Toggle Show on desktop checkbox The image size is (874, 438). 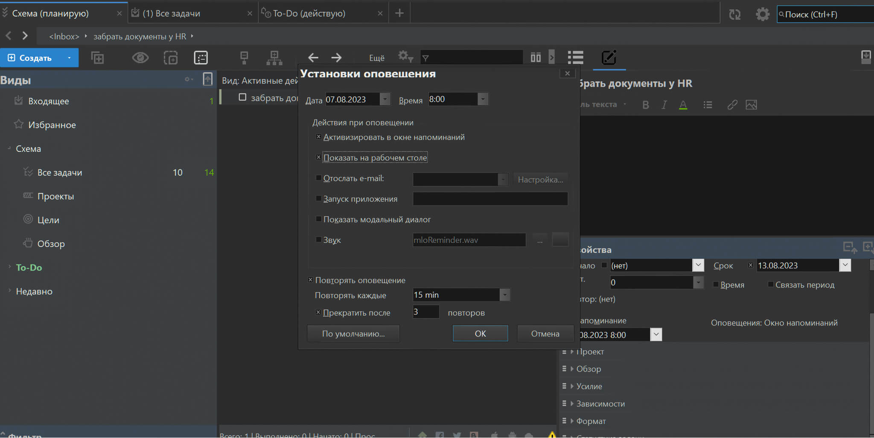tap(318, 157)
